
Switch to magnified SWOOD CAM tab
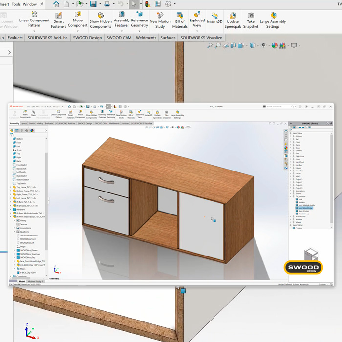[x=119, y=38]
